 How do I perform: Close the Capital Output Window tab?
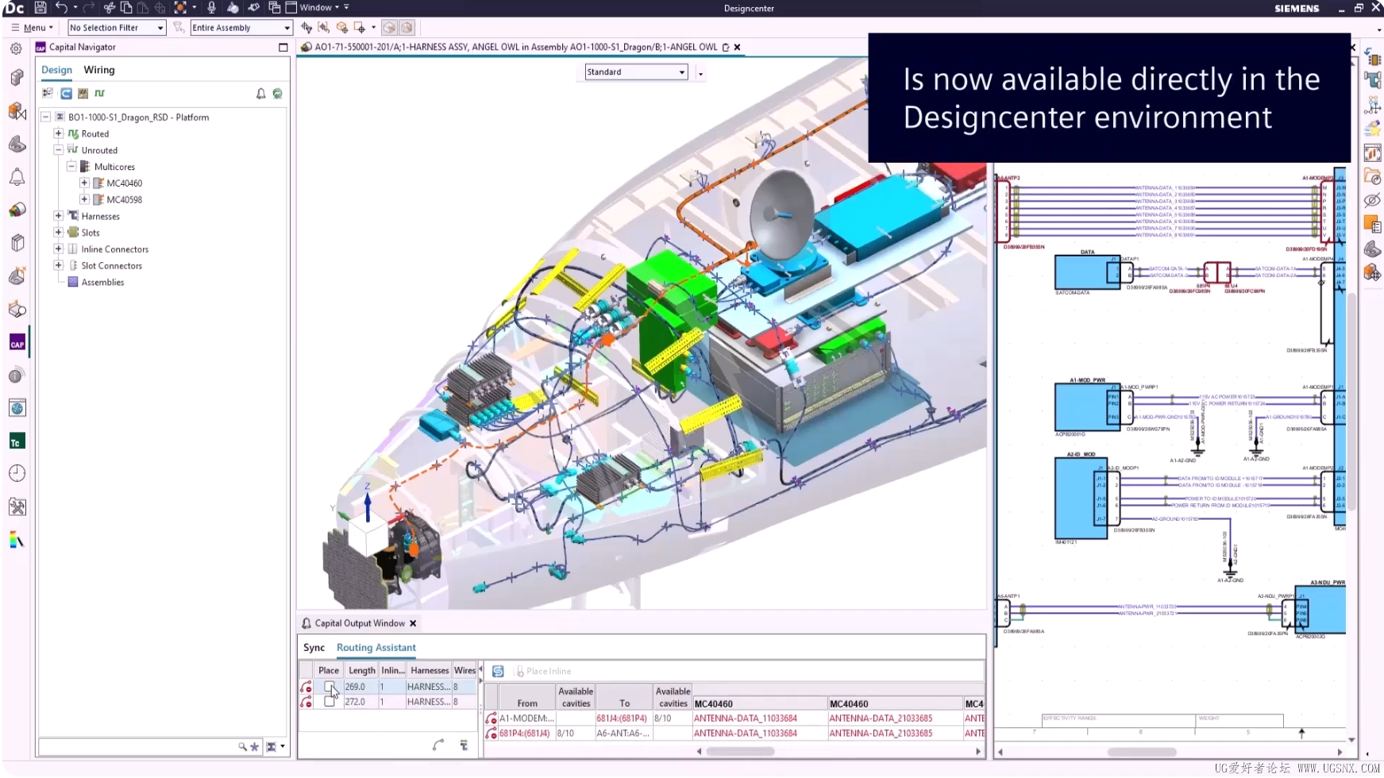(x=413, y=624)
